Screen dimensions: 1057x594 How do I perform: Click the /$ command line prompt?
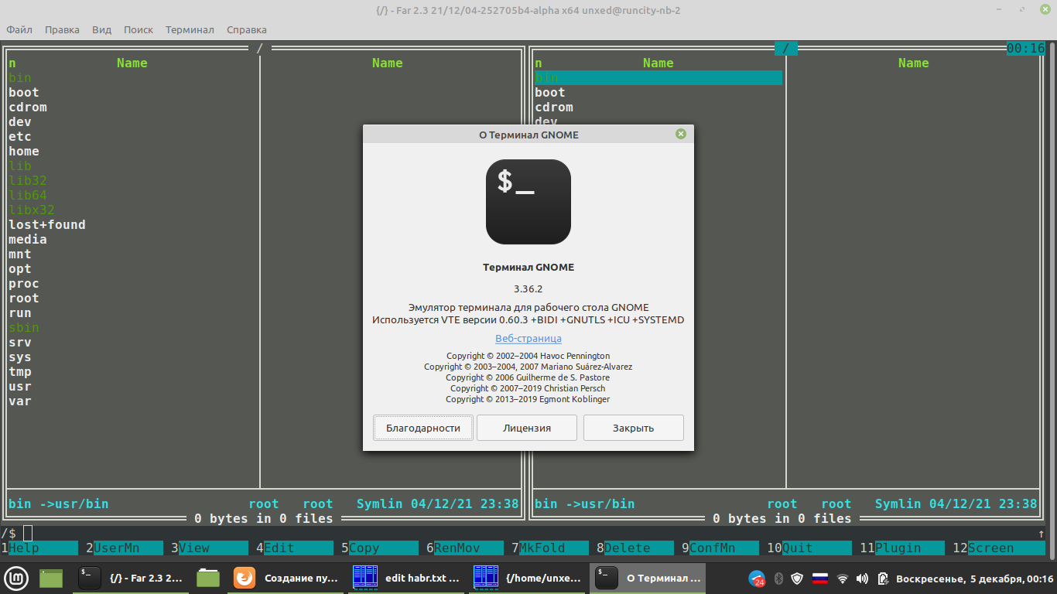(9, 533)
